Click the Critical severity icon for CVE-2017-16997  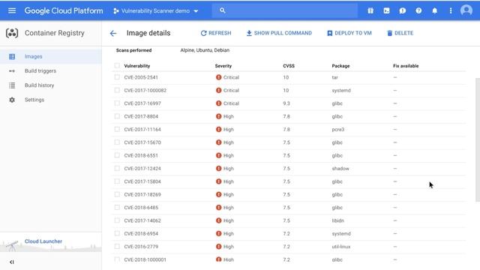coord(218,103)
